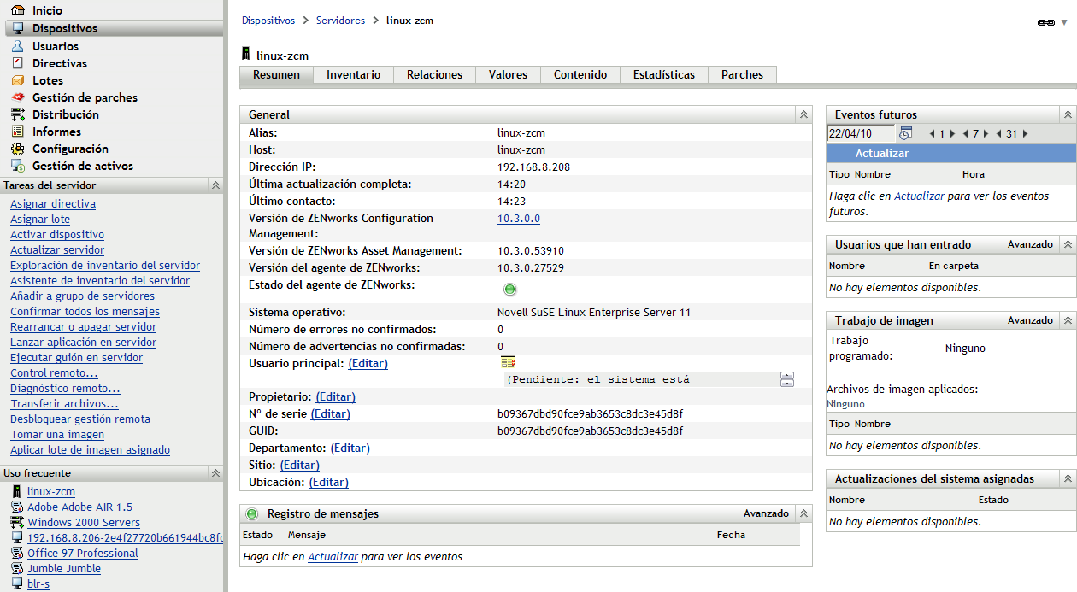Edit the Departamento field via Editar link
This screenshot has width=1077, height=592.
click(x=350, y=448)
